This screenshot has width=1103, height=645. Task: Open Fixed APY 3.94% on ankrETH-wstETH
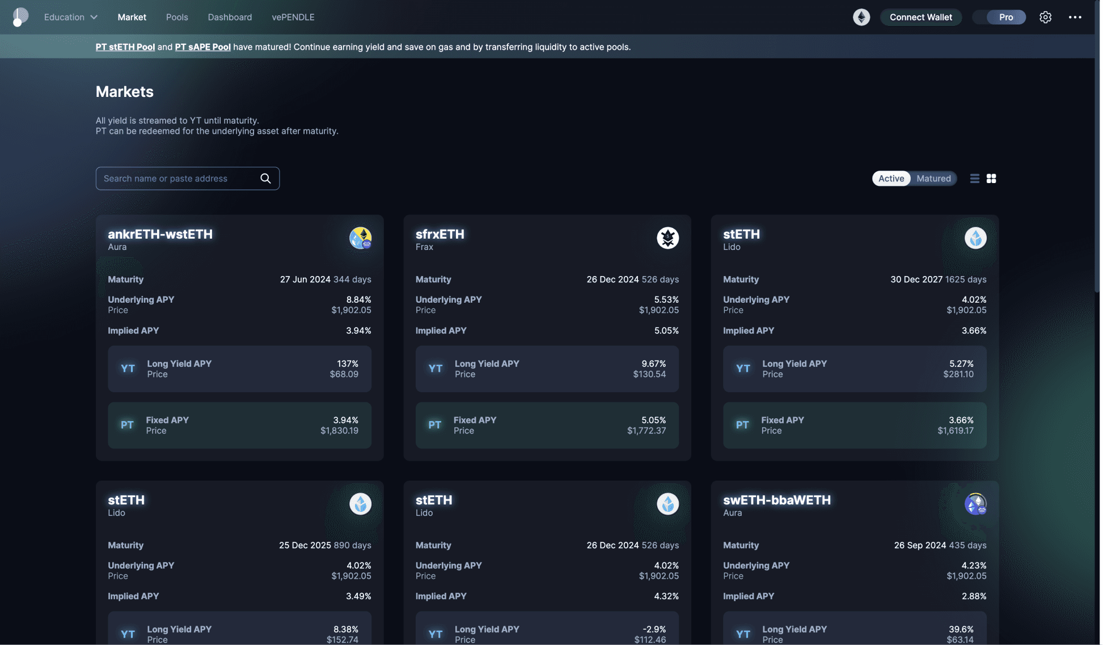point(240,426)
